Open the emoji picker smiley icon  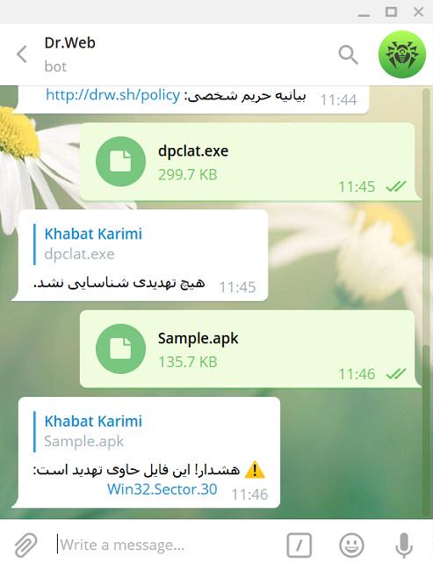(x=351, y=546)
